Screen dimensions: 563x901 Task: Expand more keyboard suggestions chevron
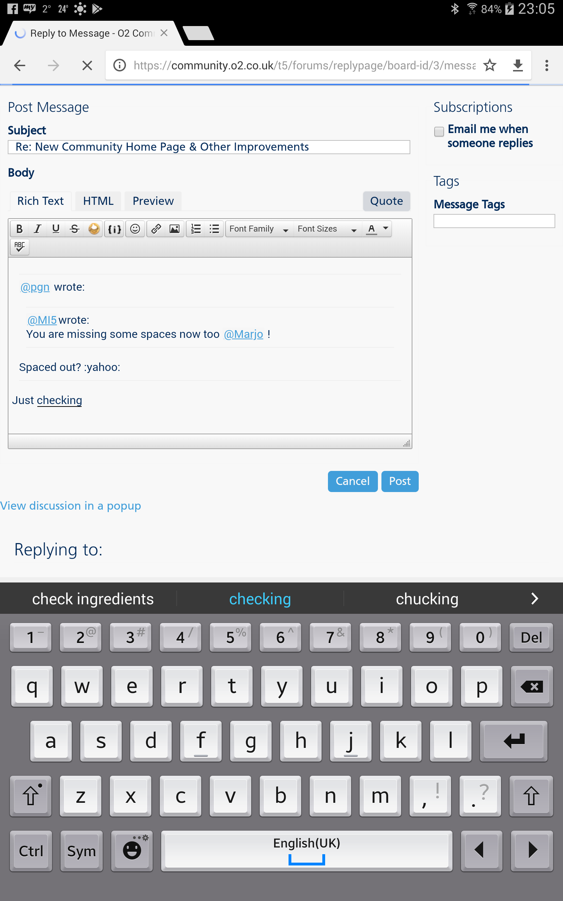click(535, 599)
